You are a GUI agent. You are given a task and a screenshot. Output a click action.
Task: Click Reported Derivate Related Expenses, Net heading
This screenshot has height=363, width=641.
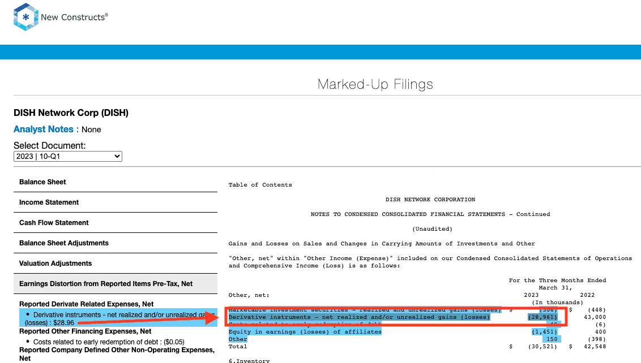coord(86,304)
